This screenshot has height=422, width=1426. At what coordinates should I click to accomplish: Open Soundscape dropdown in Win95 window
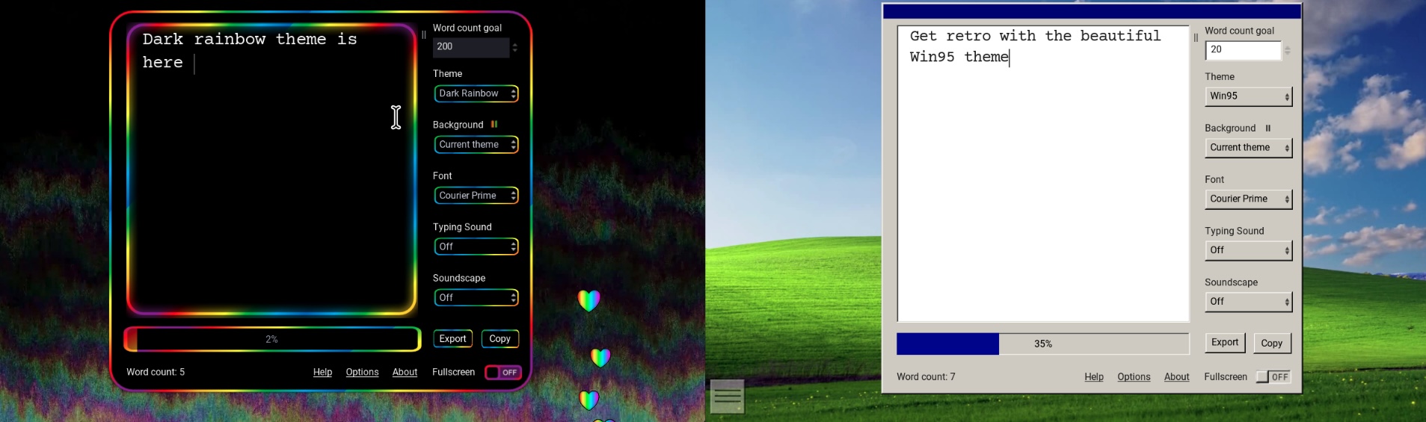tap(1249, 302)
